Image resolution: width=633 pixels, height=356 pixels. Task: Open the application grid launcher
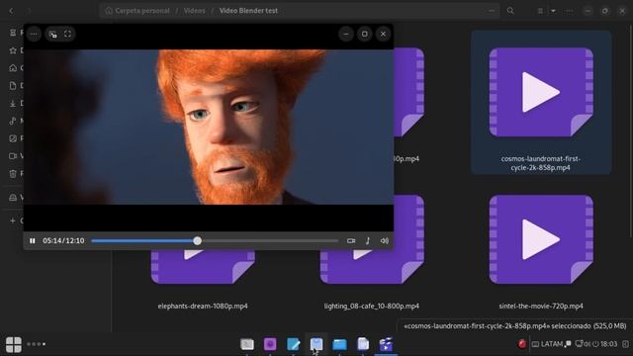point(13,345)
